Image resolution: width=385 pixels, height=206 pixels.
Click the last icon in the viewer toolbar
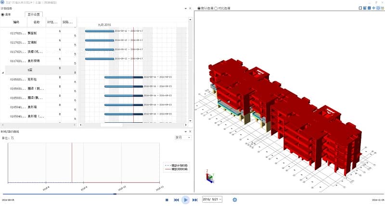(x=382, y=8)
